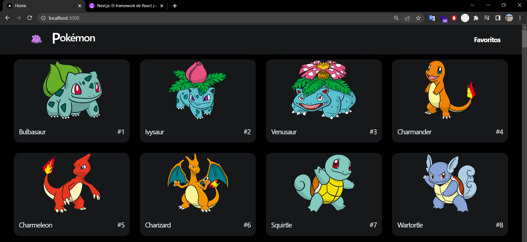The width and height of the screenshot is (527, 242).
Task: Bookmark this tab with the star
Action: click(418, 18)
